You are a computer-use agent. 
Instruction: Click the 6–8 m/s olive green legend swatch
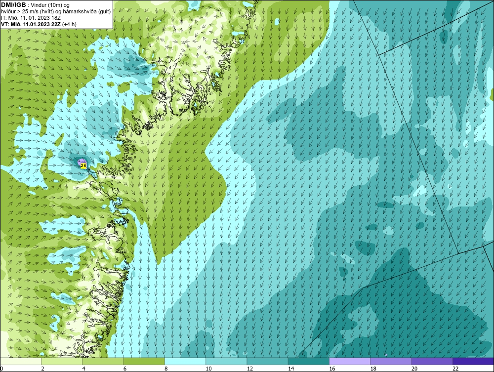coord(144,361)
